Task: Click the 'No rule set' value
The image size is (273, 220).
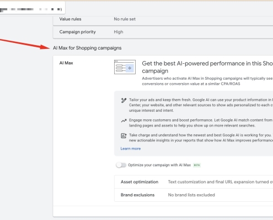Action: click(x=125, y=19)
